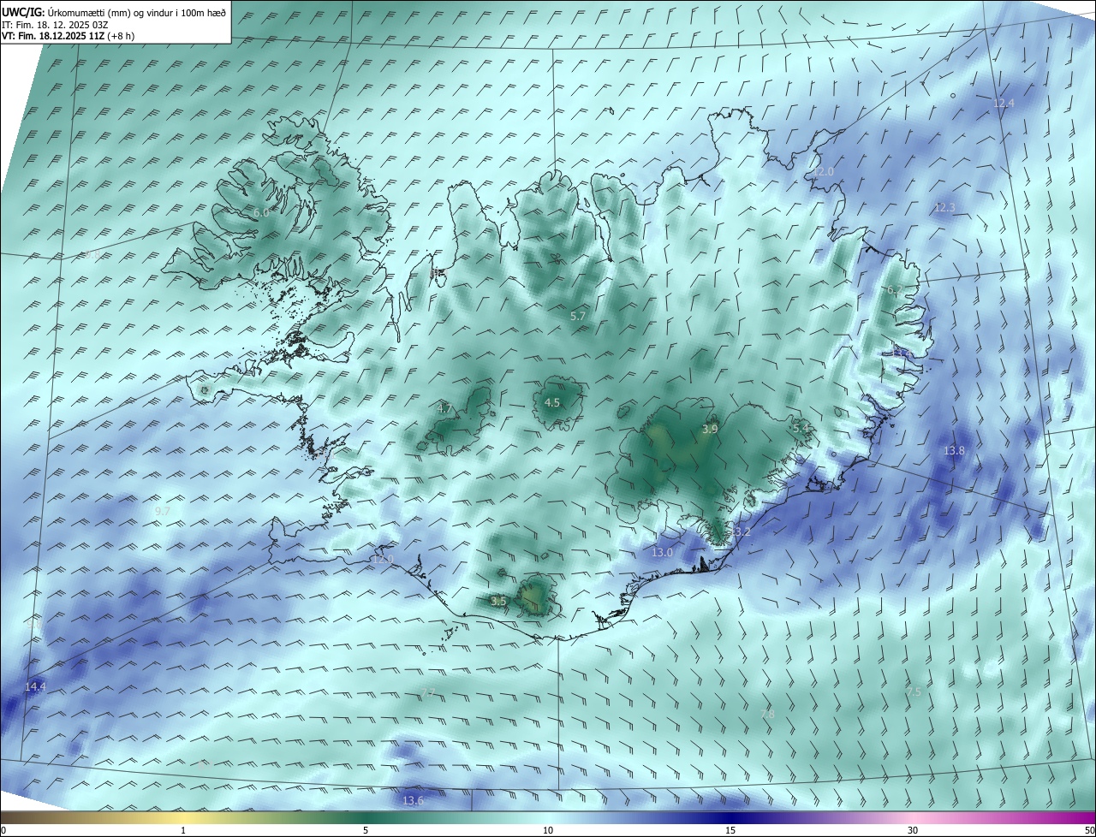The width and height of the screenshot is (1096, 837).
Task: Click the 4.5 value on the glacier
Action: pyautogui.click(x=552, y=402)
